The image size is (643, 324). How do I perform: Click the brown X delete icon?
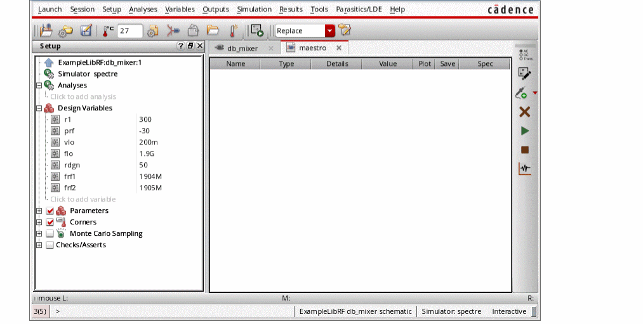click(524, 112)
